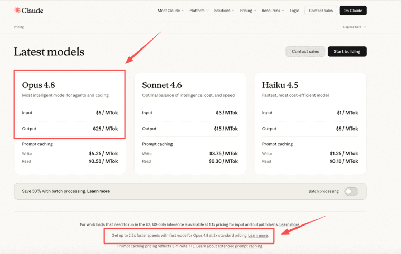
Task: Open the Resources menu
Action: 273,11
